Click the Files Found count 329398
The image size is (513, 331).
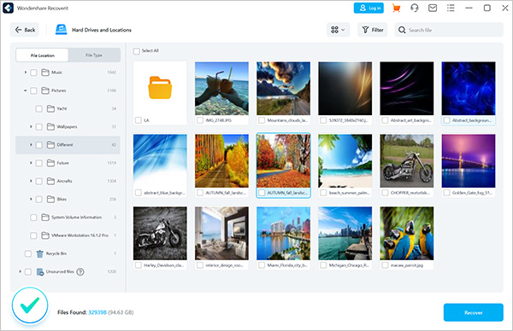[x=97, y=312]
